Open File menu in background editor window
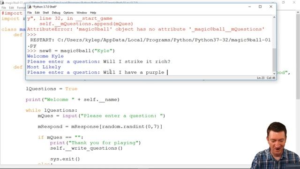 point(4,8)
